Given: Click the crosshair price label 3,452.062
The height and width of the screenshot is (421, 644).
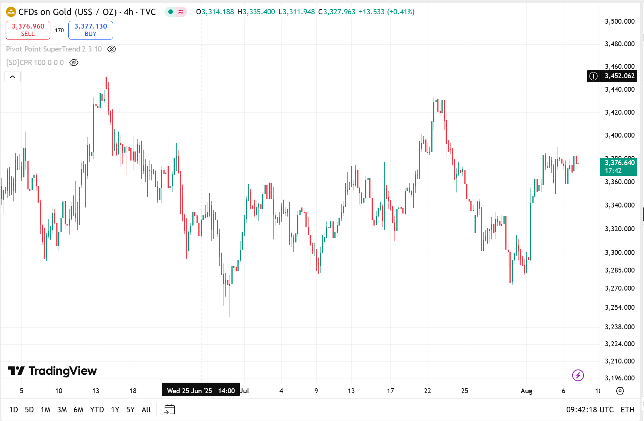Looking at the screenshot, I should (619, 76).
